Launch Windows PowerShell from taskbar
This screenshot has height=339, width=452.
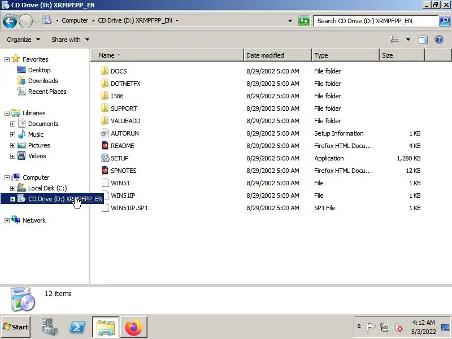[x=77, y=327]
